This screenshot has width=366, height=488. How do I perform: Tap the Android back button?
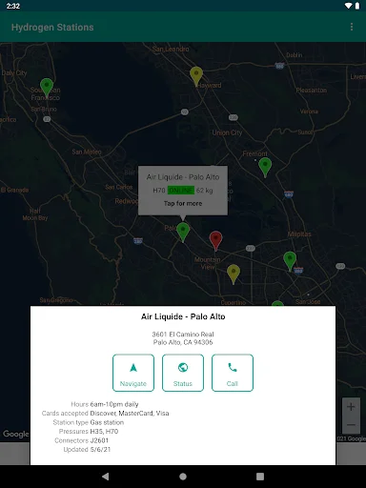click(106, 477)
